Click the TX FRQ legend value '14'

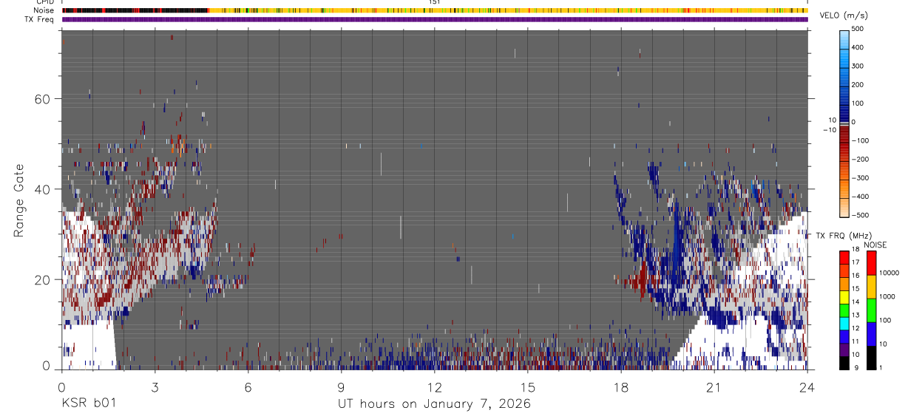click(x=856, y=302)
